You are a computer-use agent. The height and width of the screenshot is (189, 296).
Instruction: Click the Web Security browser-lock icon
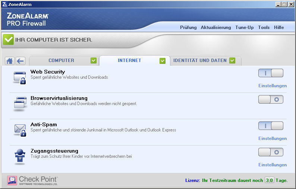[x=20, y=78]
